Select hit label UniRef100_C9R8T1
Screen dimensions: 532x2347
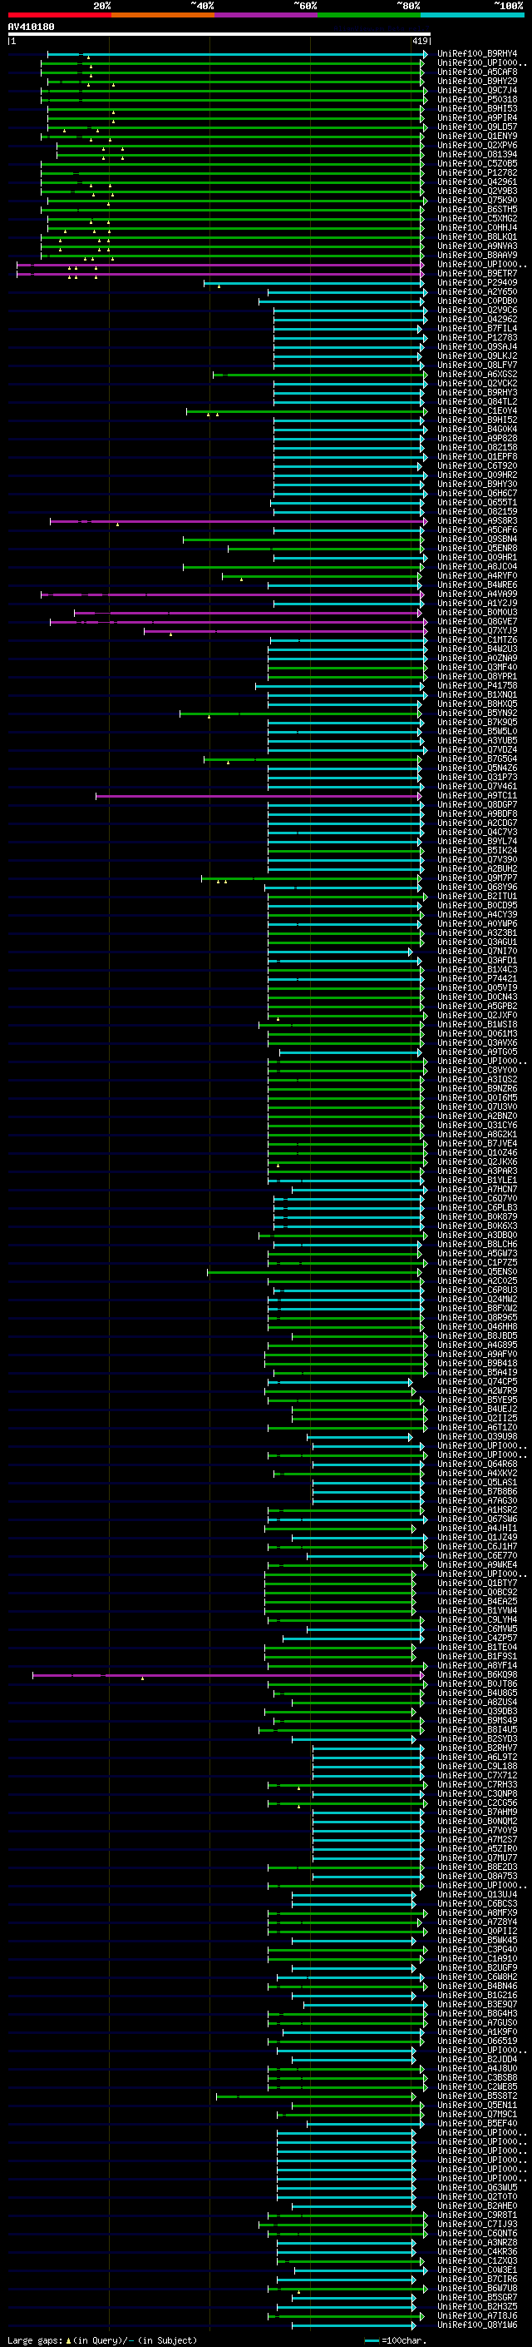(x=477, y=2215)
